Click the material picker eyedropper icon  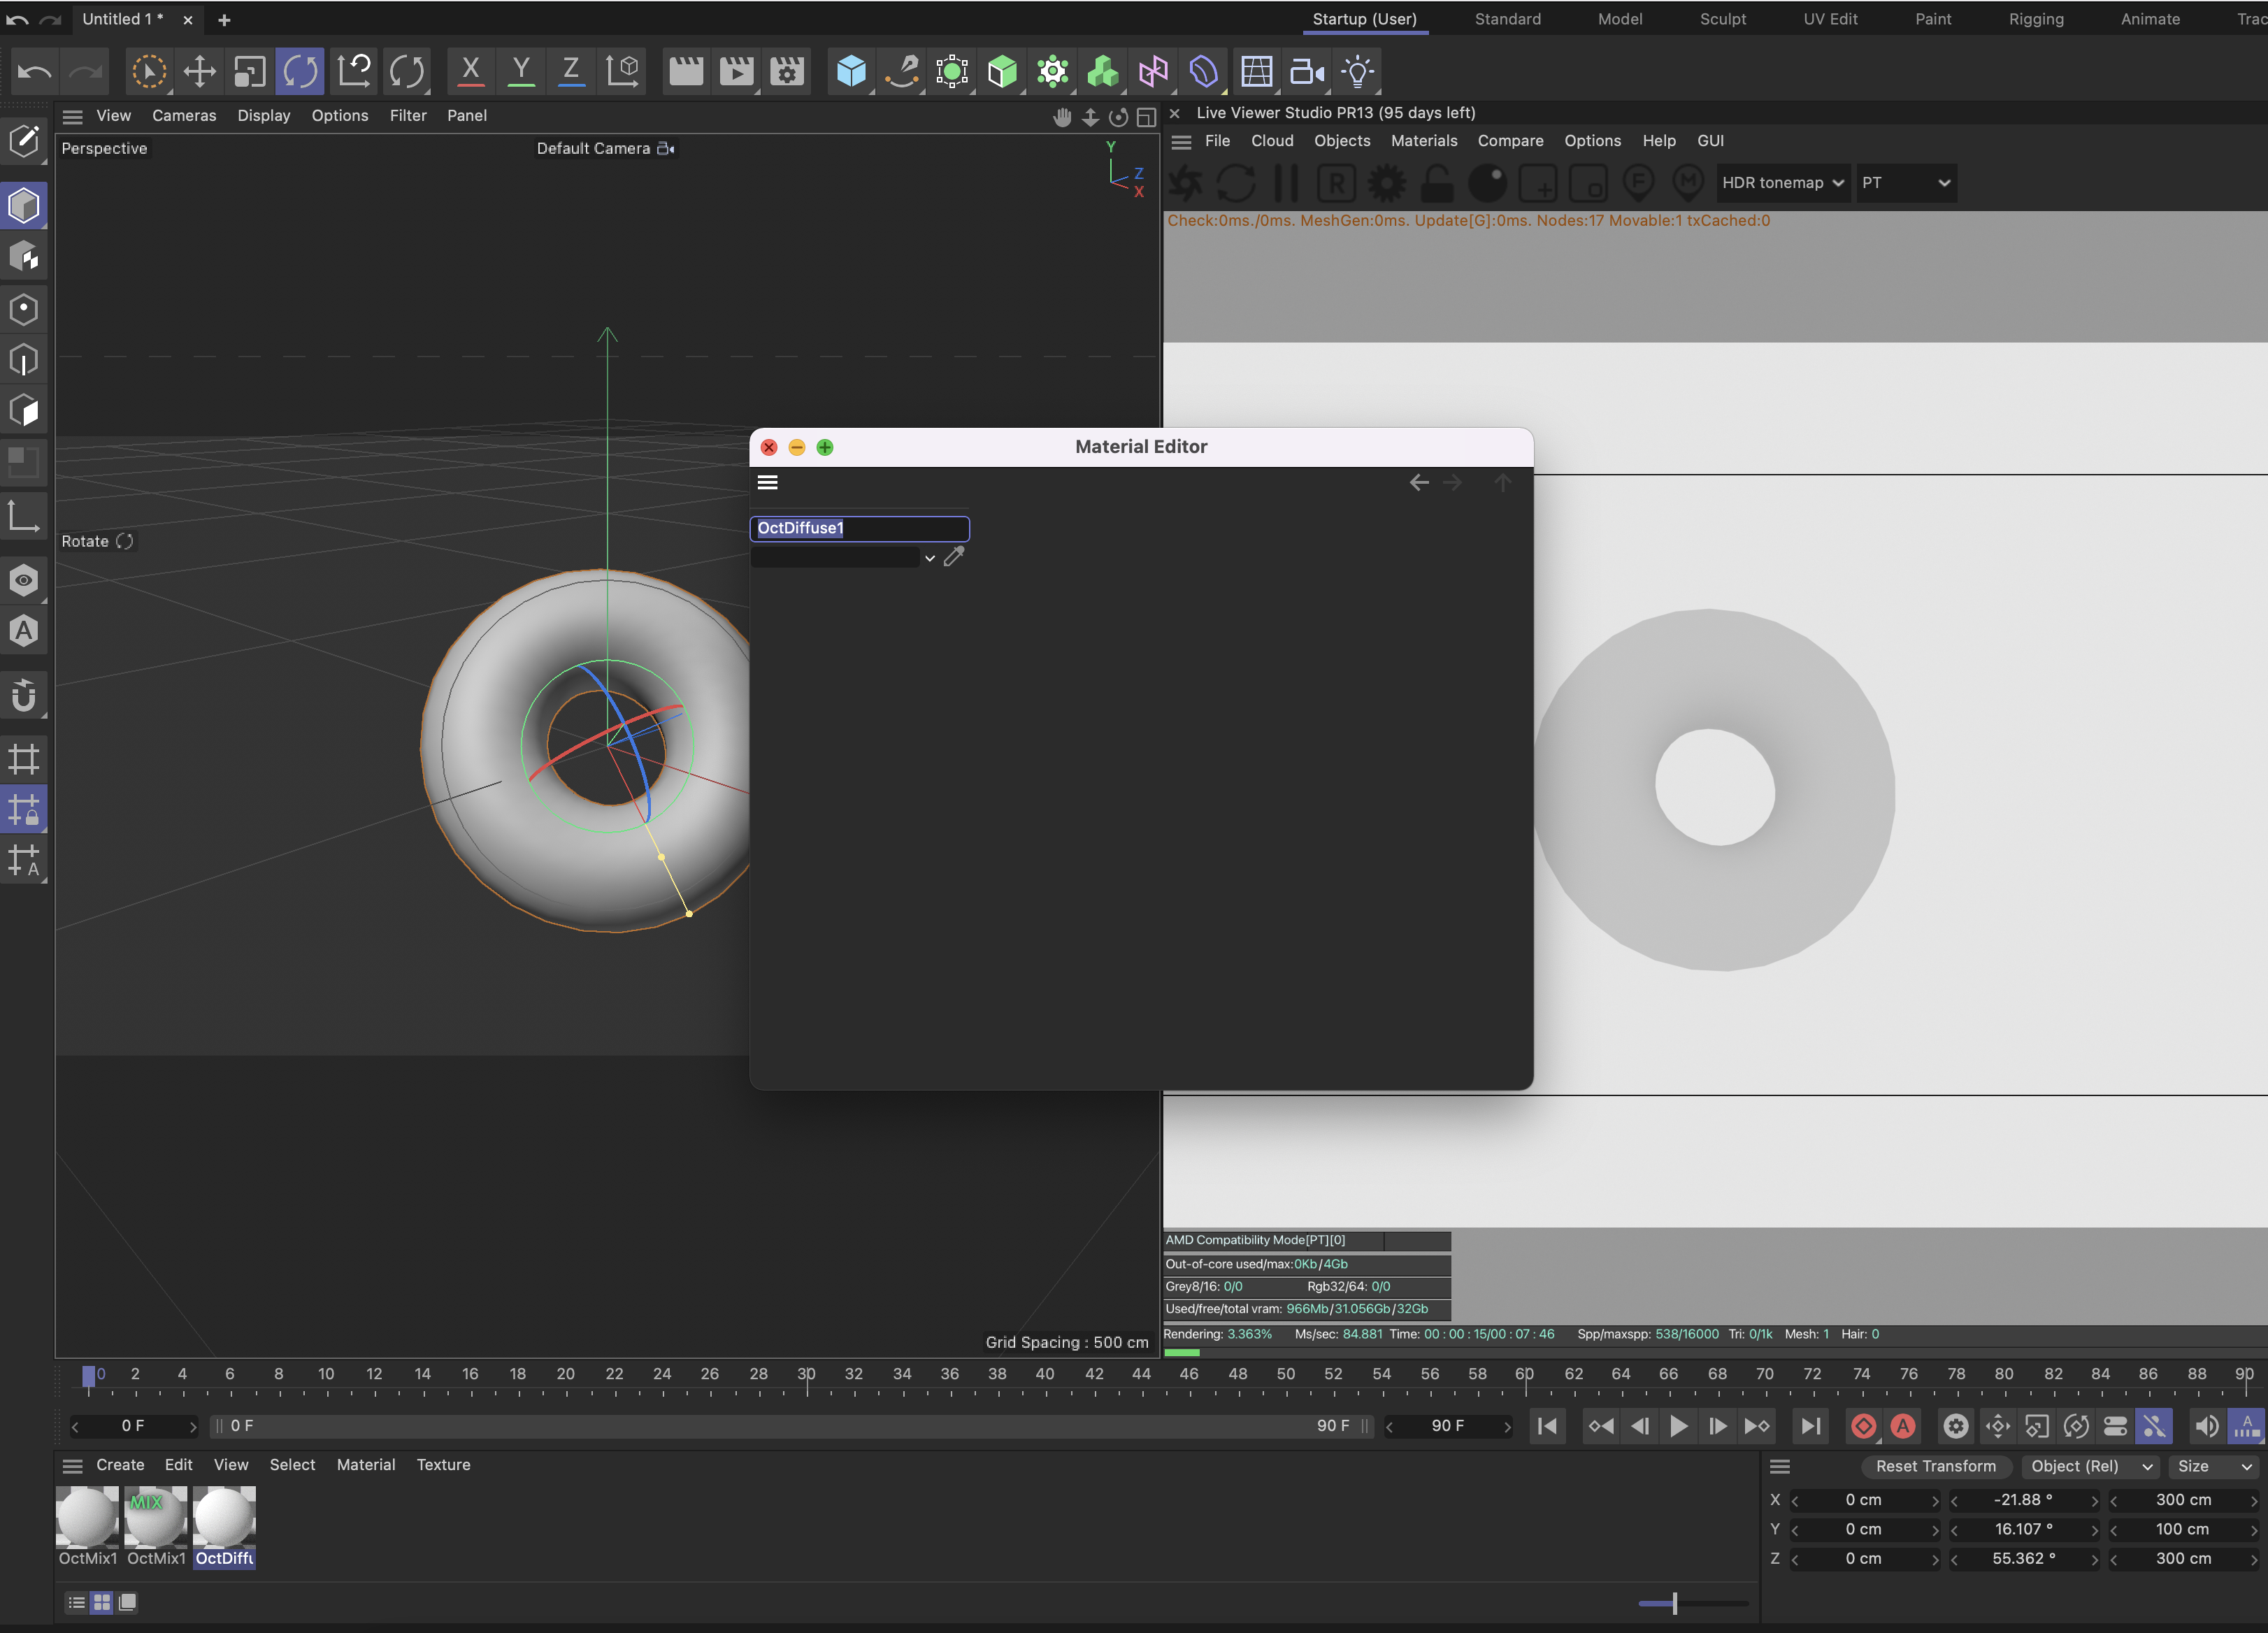[x=954, y=557]
